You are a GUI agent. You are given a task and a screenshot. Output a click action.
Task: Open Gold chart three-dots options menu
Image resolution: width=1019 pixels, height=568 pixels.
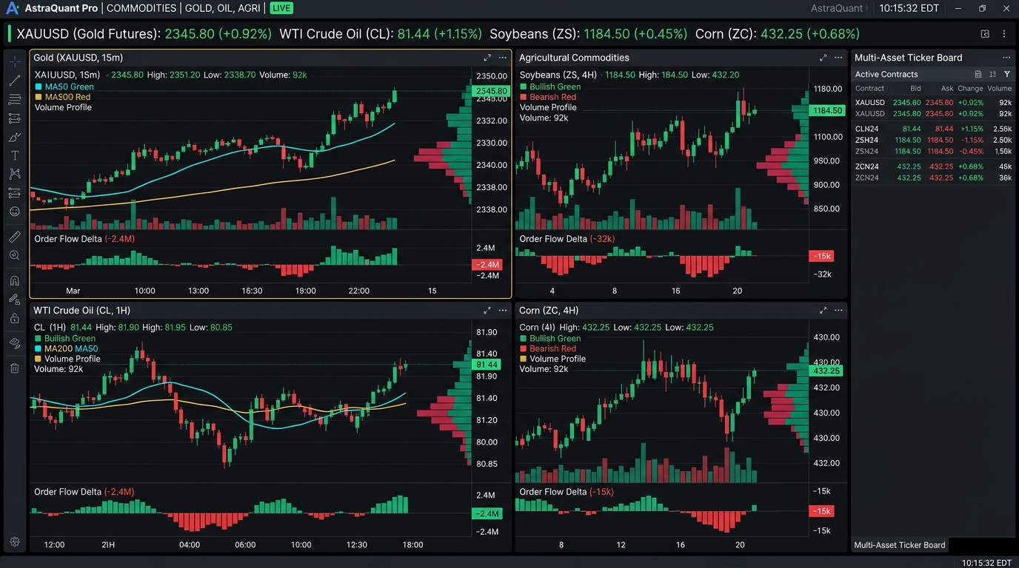click(503, 58)
